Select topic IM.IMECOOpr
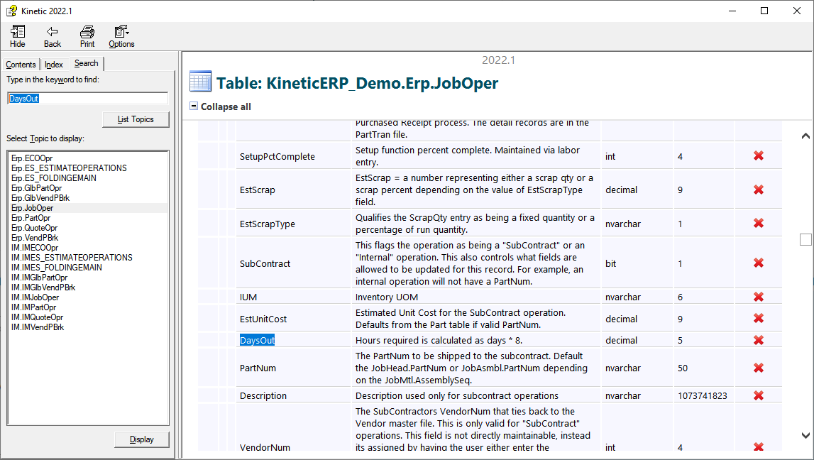The height and width of the screenshot is (460, 814). pos(35,248)
